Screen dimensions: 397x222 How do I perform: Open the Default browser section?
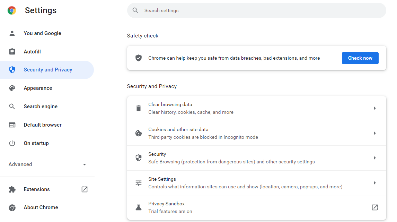click(42, 125)
